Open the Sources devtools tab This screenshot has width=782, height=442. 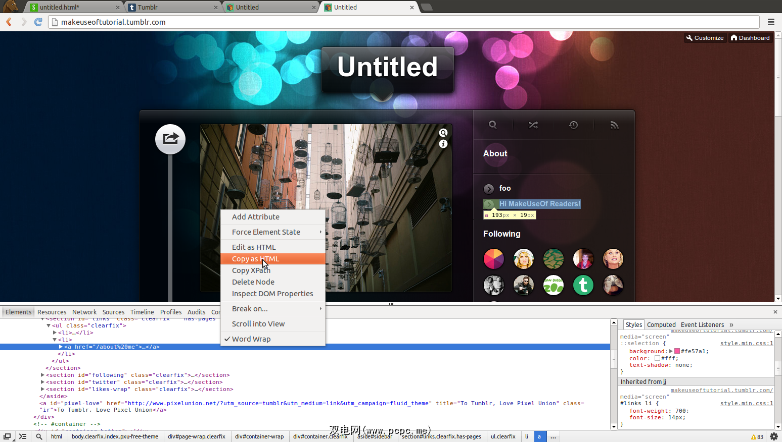tap(113, 312)
